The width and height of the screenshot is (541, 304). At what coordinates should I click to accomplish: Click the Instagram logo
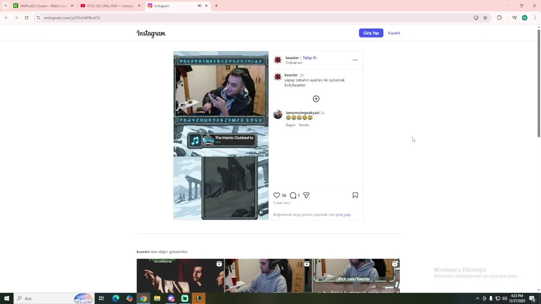(x=151, y=33)
